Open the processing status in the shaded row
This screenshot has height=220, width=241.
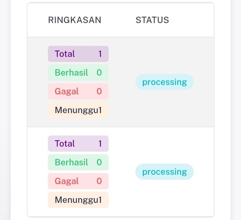(164, 82)
